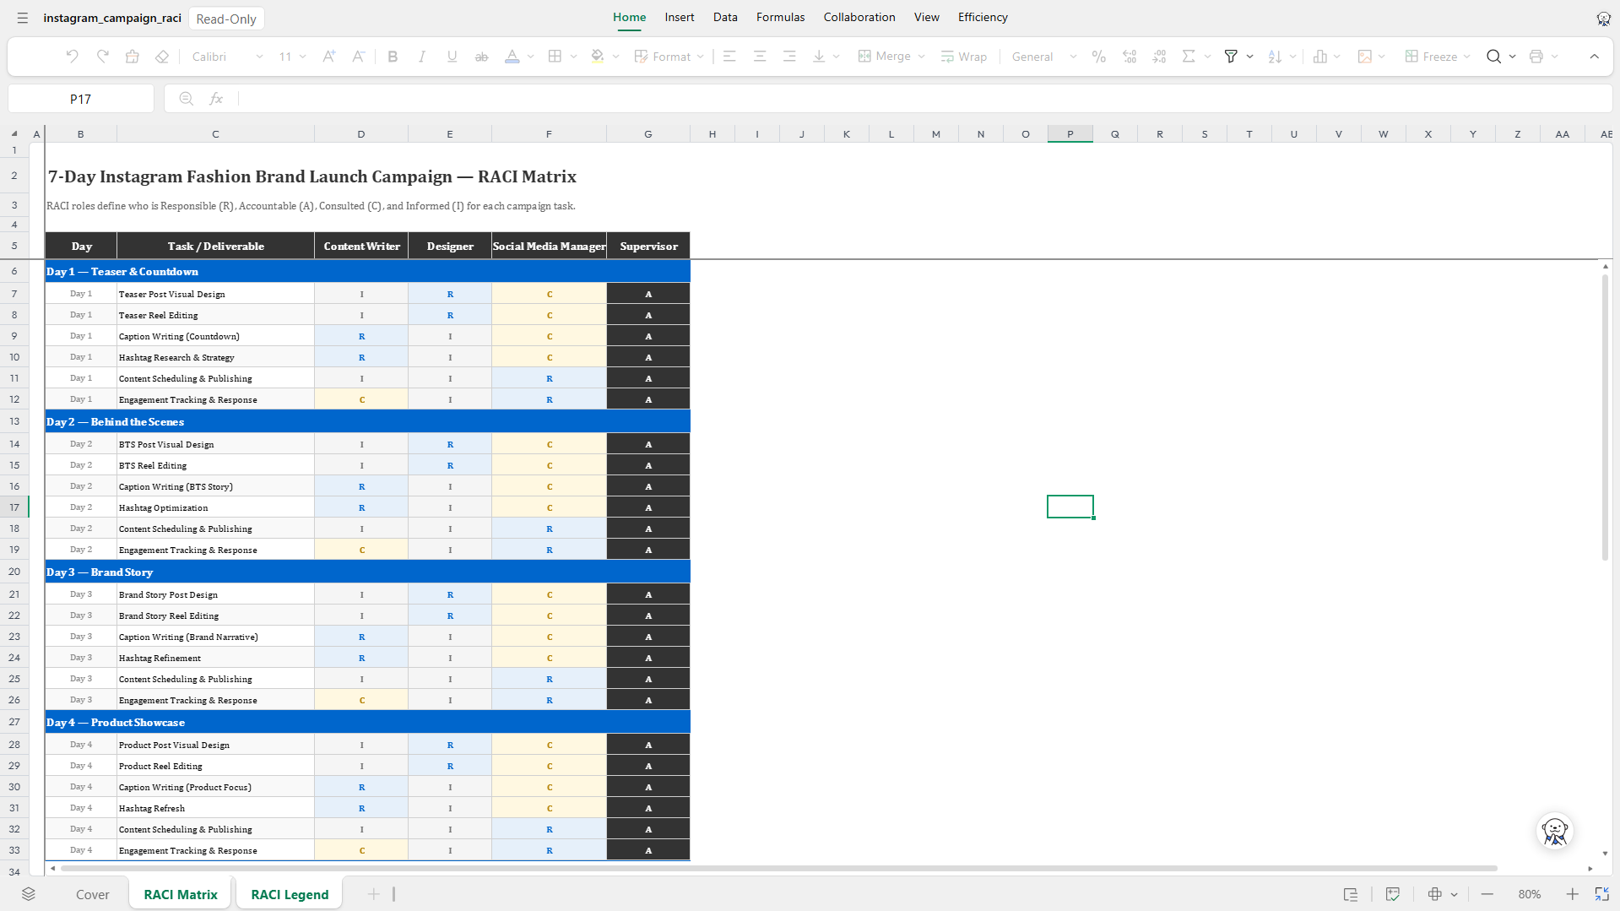Switch to the RACI Legend sheet tab
Image resolution: width=1620 pixels, height=911 pixels.
pos(290,894)
